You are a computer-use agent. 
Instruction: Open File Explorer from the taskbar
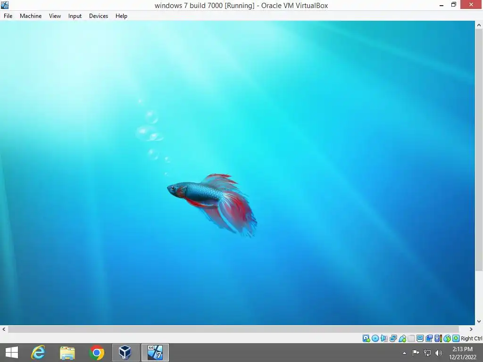tap(67, 353)
